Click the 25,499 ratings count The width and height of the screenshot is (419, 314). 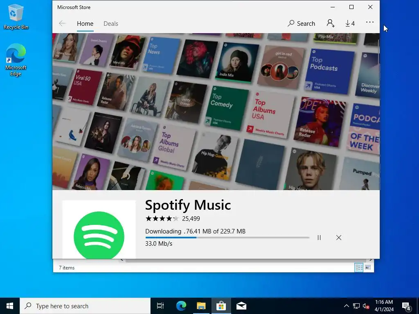(191, 219)
